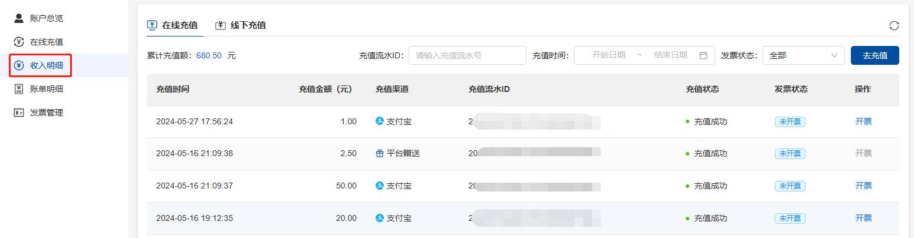The width and height of the screenshot is (914, 238).
Task: Click the 收入明细 yen icon in sidebar
Action: click(x=19, y=65)
